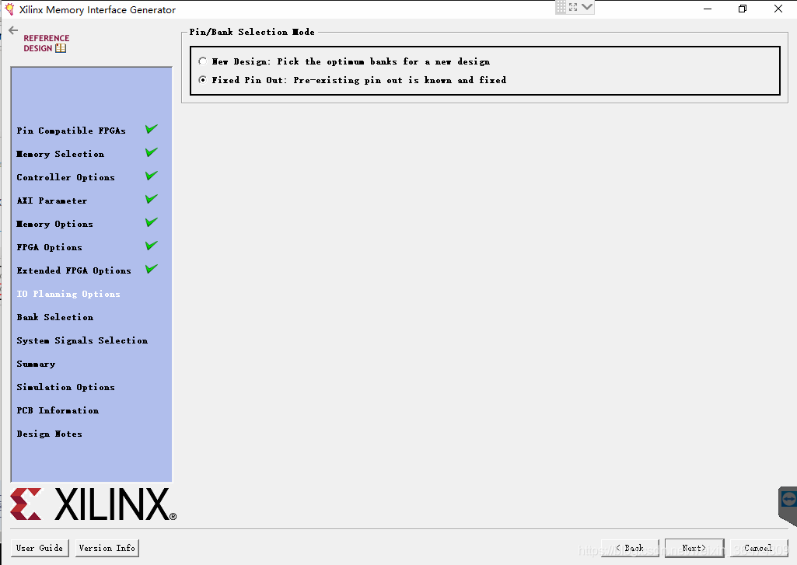Screen dimensions: 797x565
Task: Click the PCB Information step
Action: 58,410
